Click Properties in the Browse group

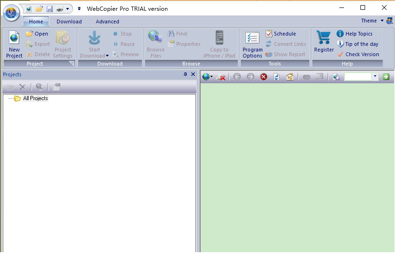(x=184, y=44)
